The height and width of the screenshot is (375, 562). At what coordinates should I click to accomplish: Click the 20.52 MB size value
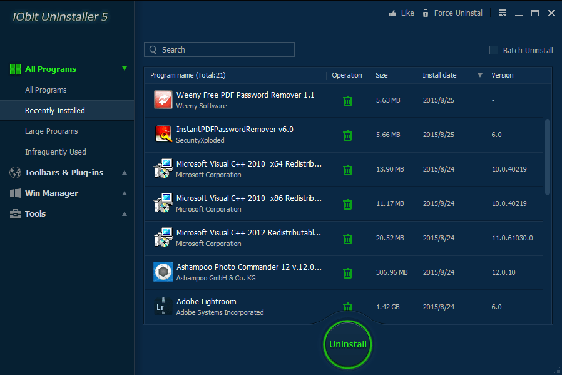390,238
